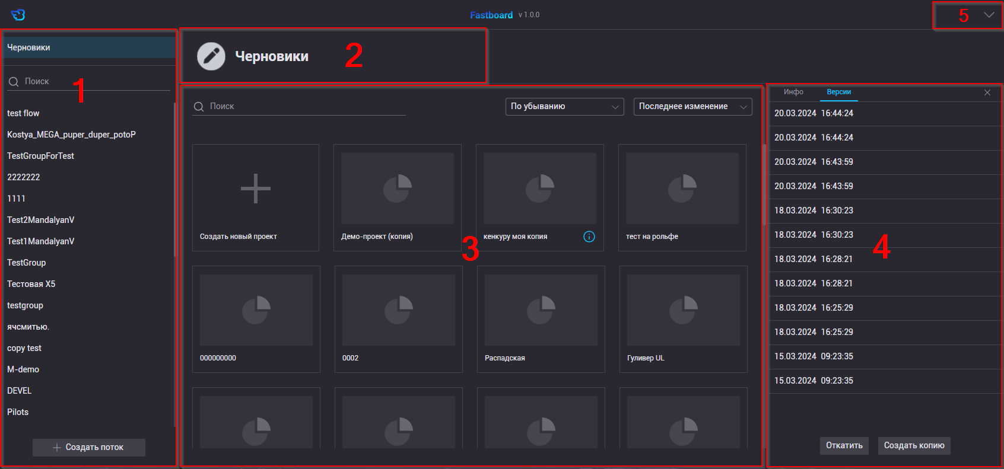The image size is (1004, 469).
Task: Close the versions panel with X icon
Action: (987, 92)
